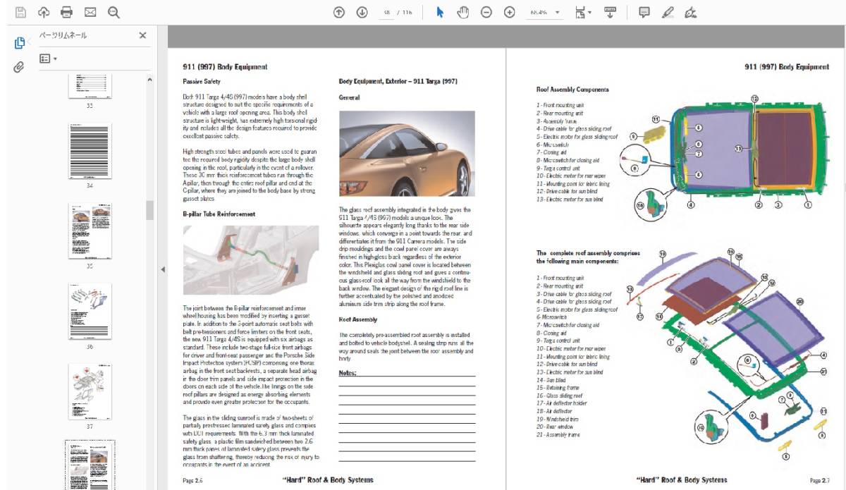The width and height of the screenshot is (846, 490).
Task: Collapse the navigation pane using the left triangle
Action: click(163, 269)
